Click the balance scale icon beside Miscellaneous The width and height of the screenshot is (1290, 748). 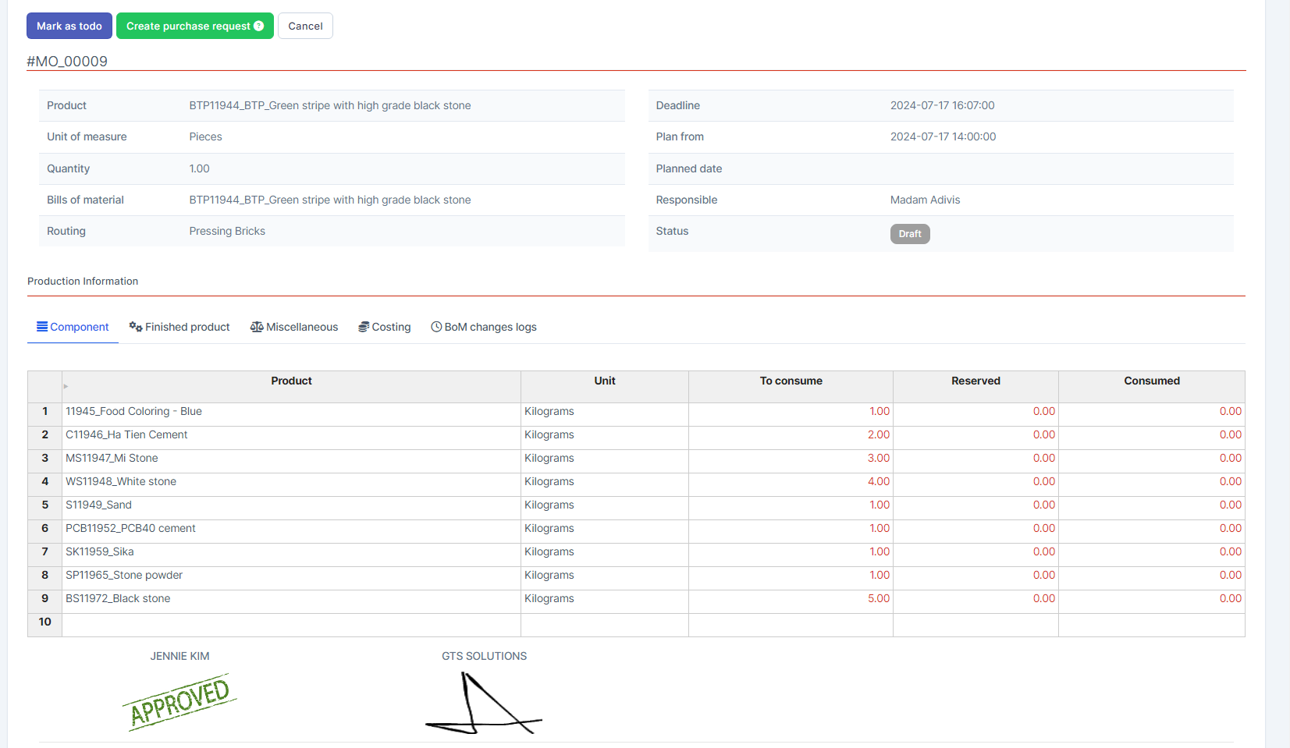coord(257,327)
